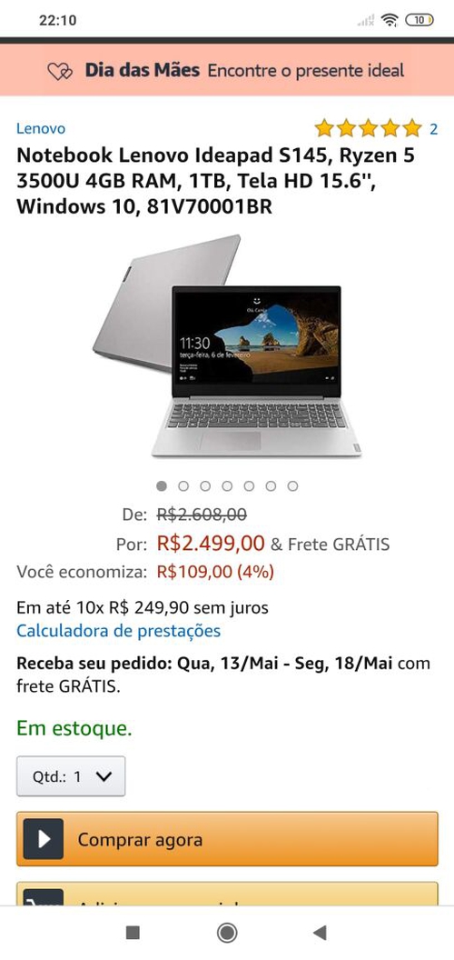Tap the Android recent apps square icon
The image size is (454, 960).
[133, 933]
